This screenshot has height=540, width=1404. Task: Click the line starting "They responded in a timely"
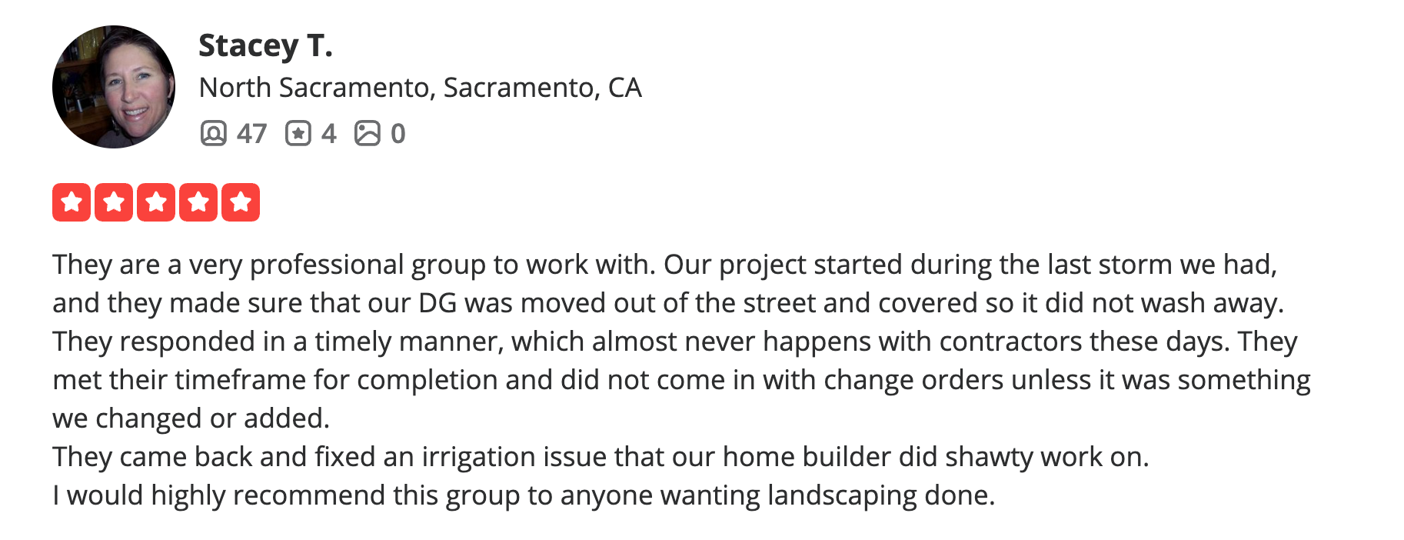(x=674, y=342)
